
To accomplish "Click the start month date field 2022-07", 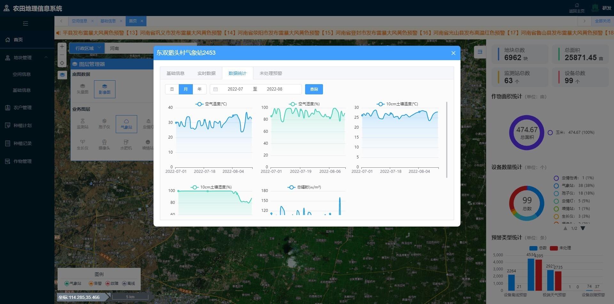I will pyautogui.click(x=235, y=89).
